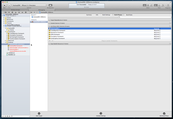Toggle the navigator pane view button
This screenshot has height=119, width=173.
pyautogui.click(x=156, y=5)
